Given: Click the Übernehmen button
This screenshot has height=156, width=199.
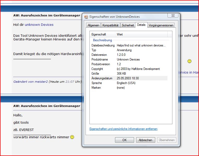Looking at the screenshot, I should point(167,140).
